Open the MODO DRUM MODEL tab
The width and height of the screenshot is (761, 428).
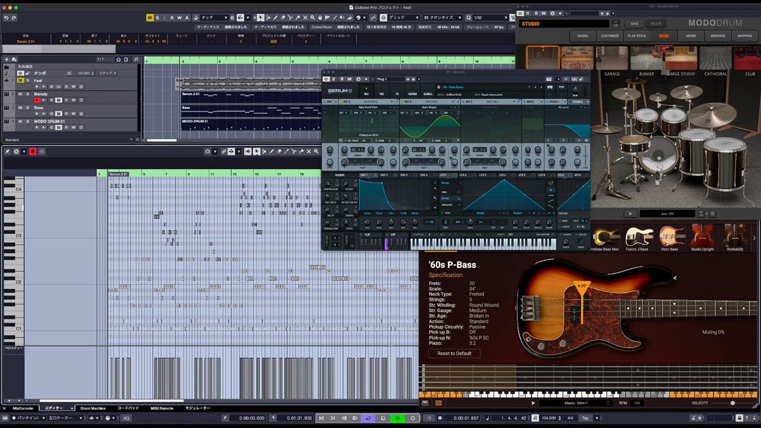[583, 36]
